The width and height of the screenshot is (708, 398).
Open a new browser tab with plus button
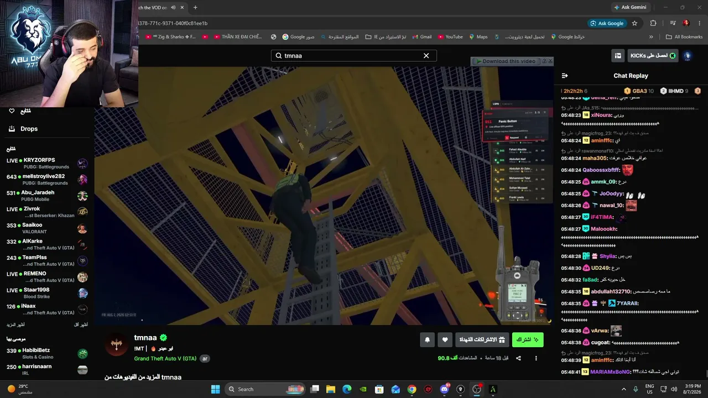pyautogui.click(x=195, y=7)
